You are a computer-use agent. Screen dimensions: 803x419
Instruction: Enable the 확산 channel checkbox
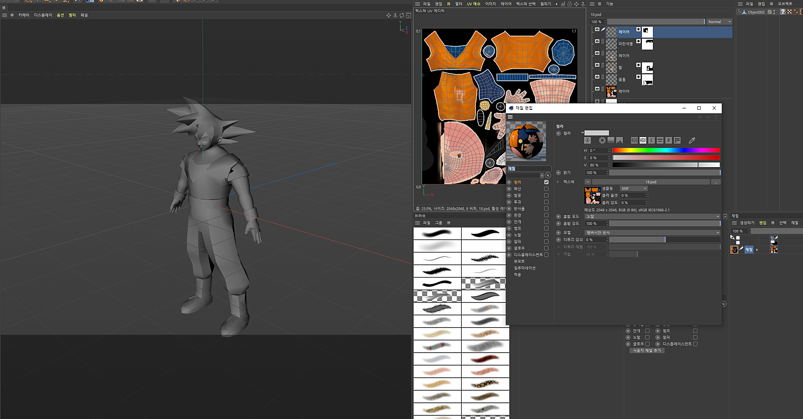coord(546,189)
